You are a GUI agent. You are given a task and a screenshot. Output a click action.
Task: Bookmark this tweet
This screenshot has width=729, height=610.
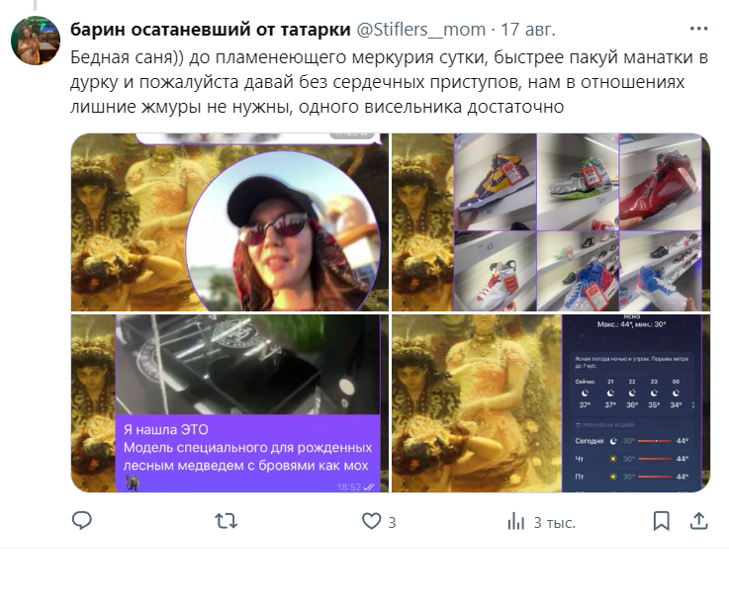pos(661,521)
